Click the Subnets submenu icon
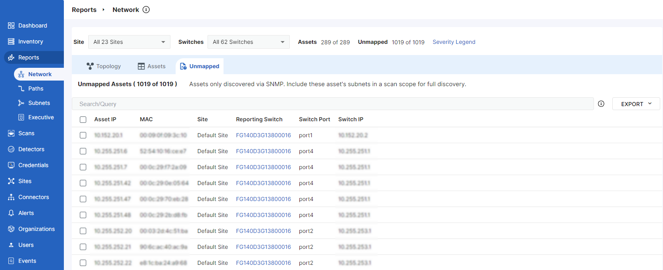This screenshot has width=663, height=270. pos(21,103)
